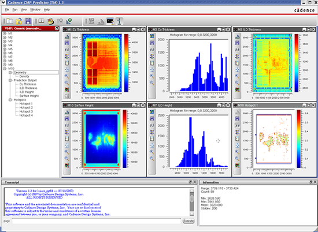Click the stacked layers icon in M1 Cu Thickness
This screenshot has height=232, width=318.
(66, 57)
